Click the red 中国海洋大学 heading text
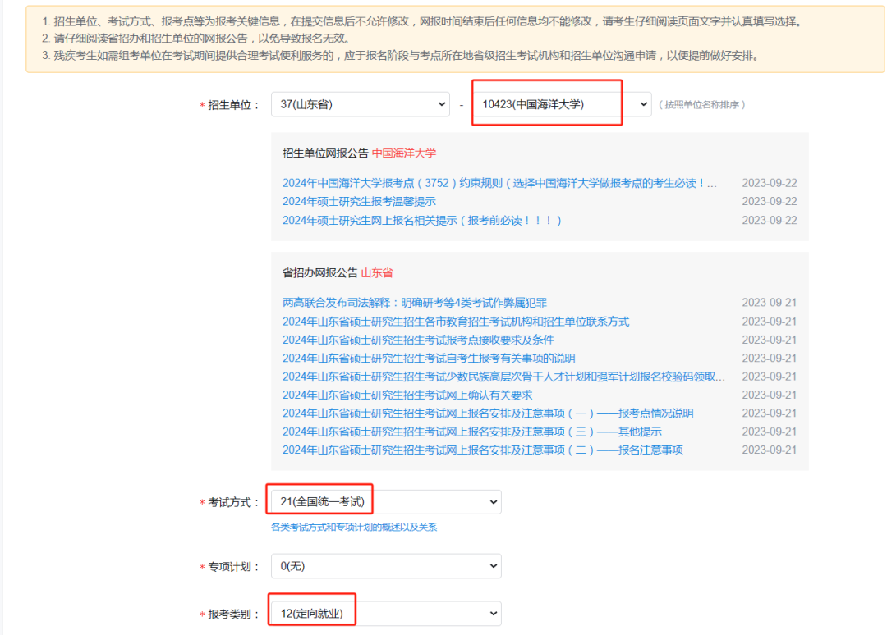This screenshot has height=635, width=887. coord(404,153)
